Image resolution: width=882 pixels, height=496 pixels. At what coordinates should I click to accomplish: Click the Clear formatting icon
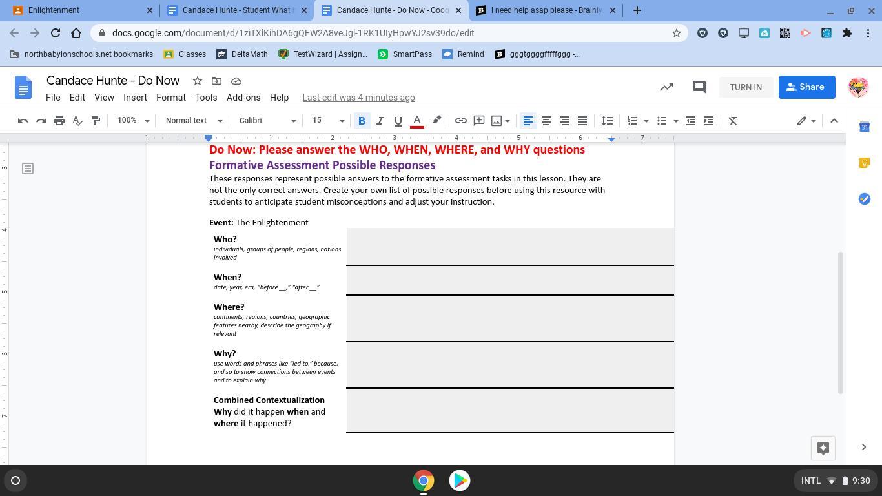coord(733,121)
